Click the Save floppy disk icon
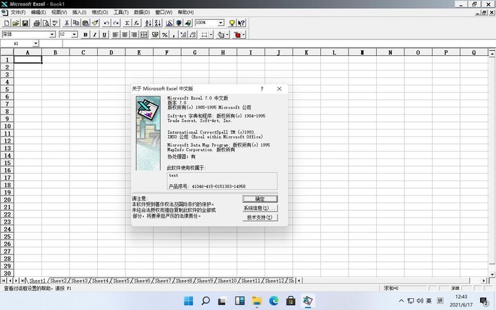This screenshot has height=310, width=496. coord(25,23)
